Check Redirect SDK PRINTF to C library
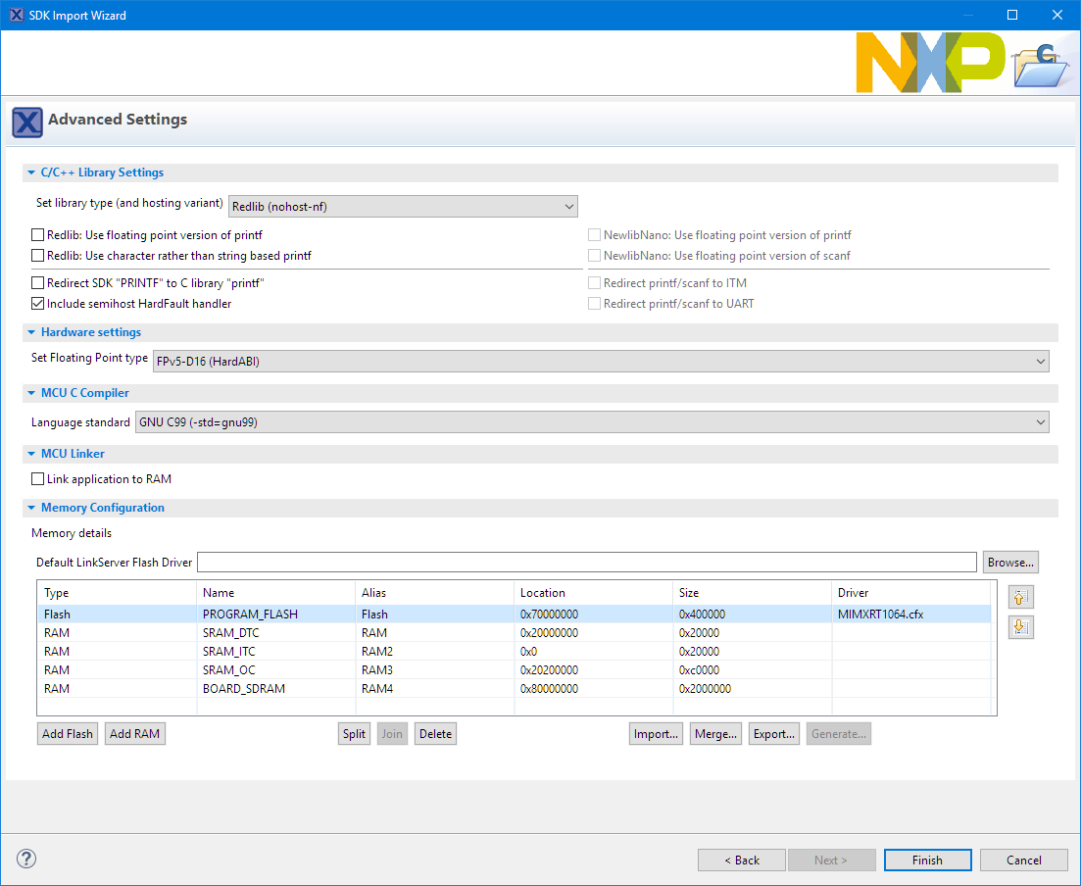This screenshot has height=886, width=1081. [x=38, y=283]
